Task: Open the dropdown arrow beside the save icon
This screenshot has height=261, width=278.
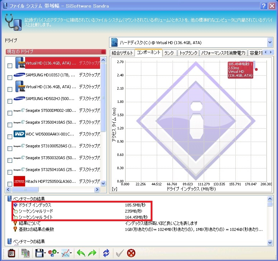Action: pos(45,253)
